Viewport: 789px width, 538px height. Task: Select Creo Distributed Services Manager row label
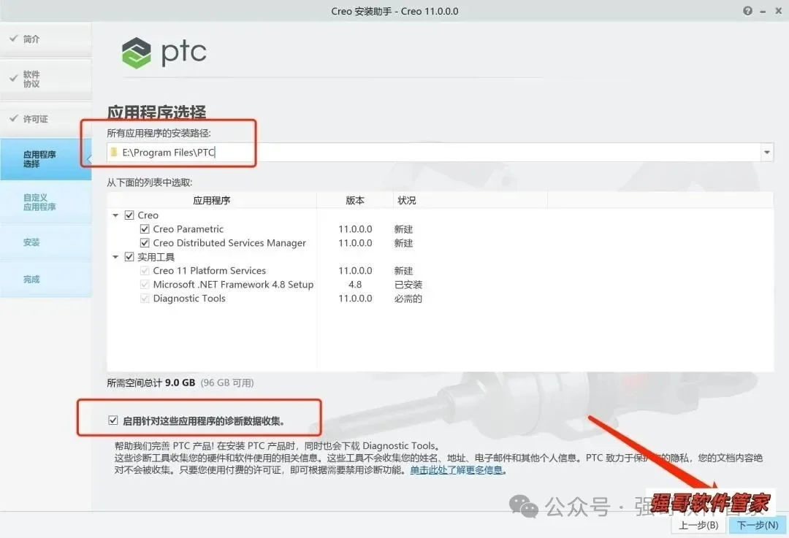point(229,243)
